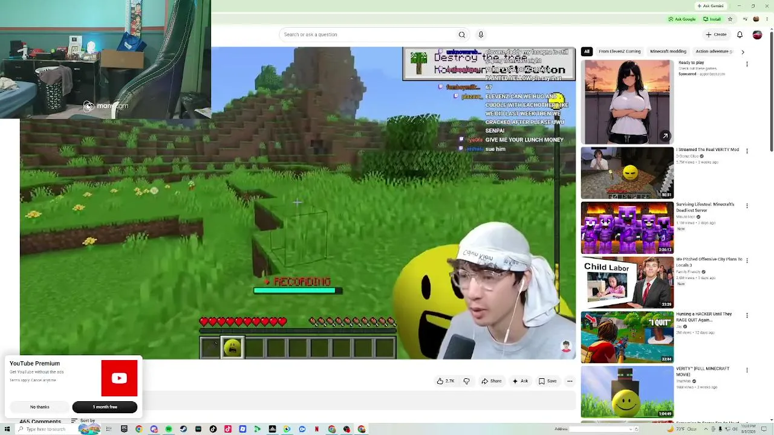This screenshot has width=774, height=435.
Task: Save the video to a playlist
Action: coord(548,381)
